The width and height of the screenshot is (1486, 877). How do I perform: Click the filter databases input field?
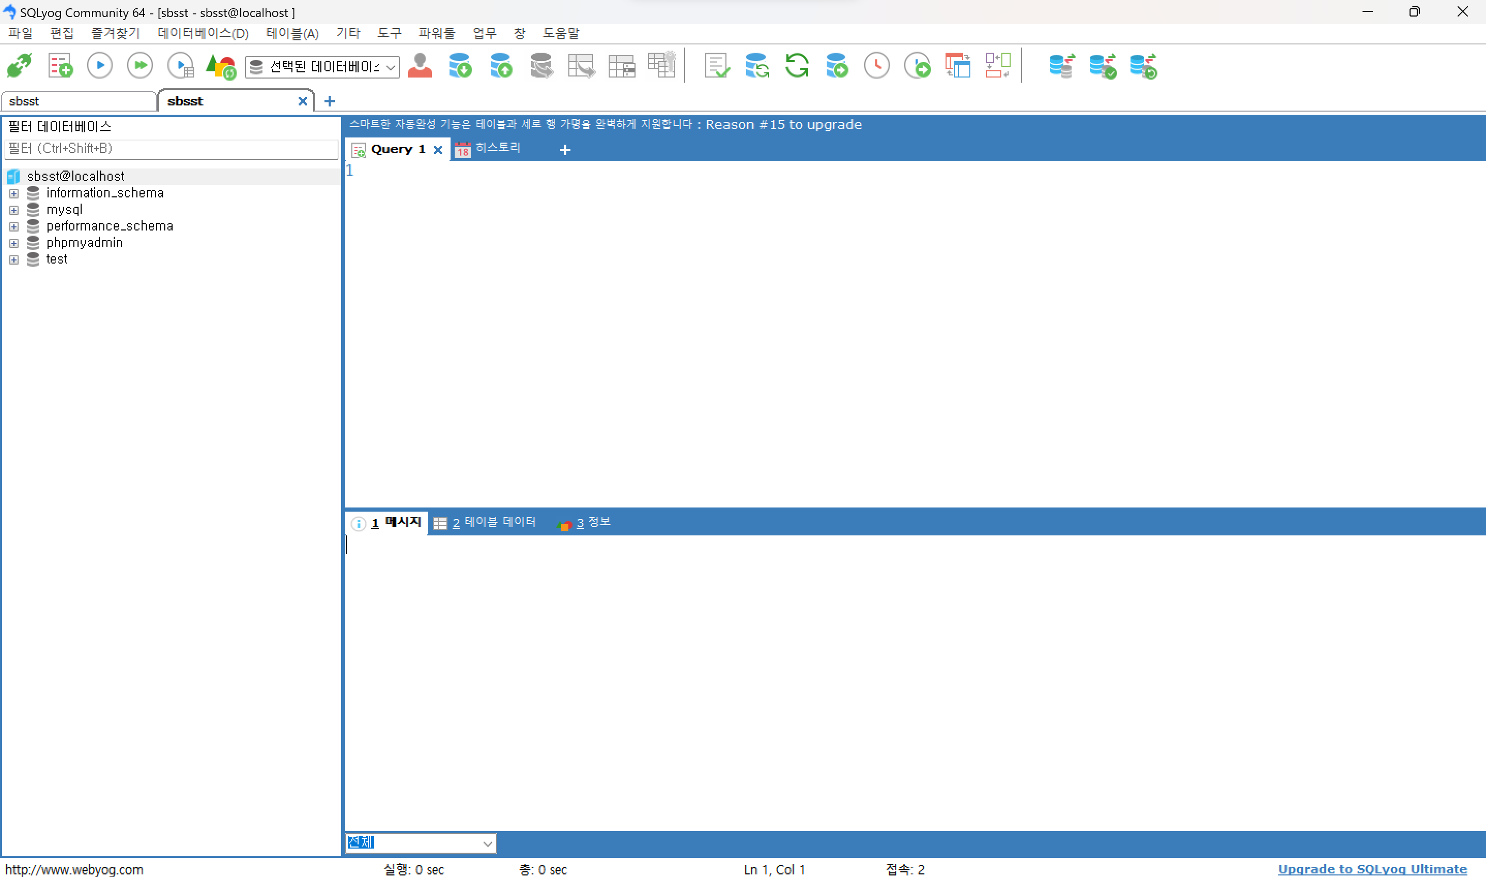pyautogui.click(x=172, y=149)
